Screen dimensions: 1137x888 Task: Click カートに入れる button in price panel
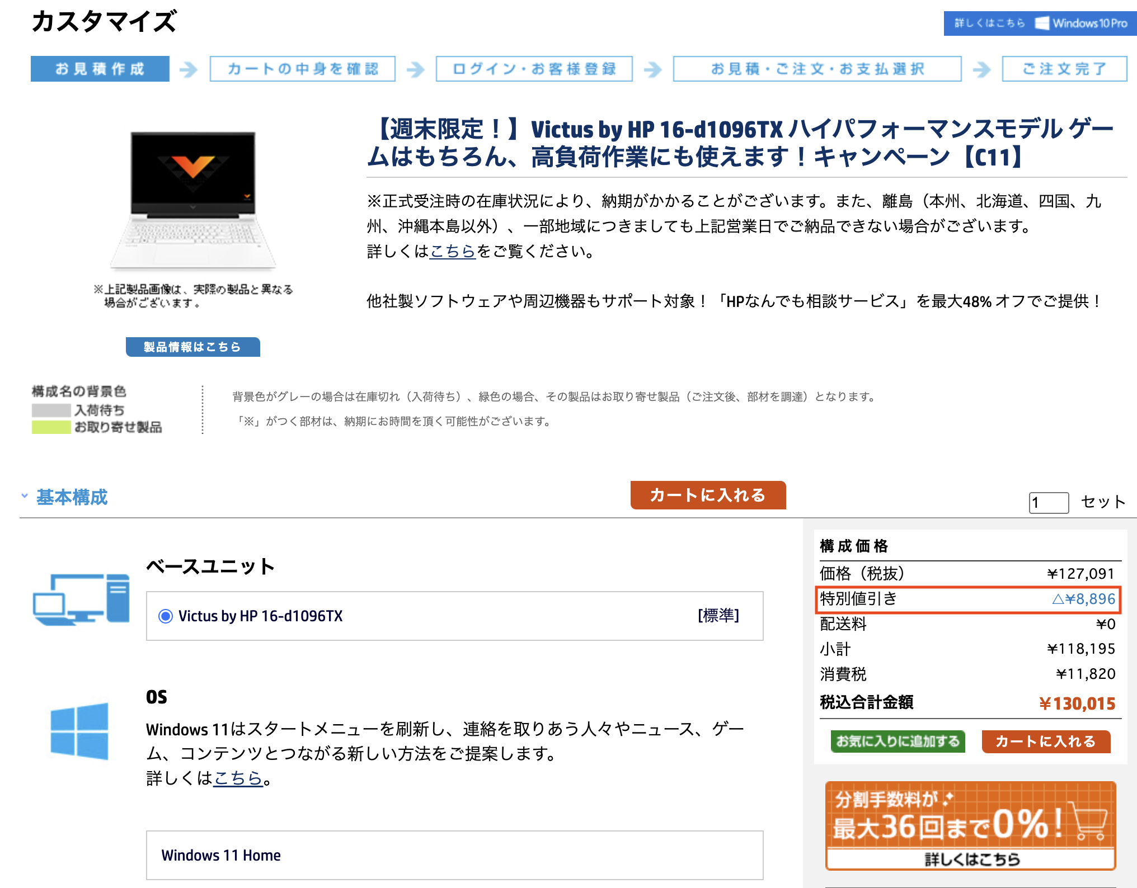[1046, 741]
